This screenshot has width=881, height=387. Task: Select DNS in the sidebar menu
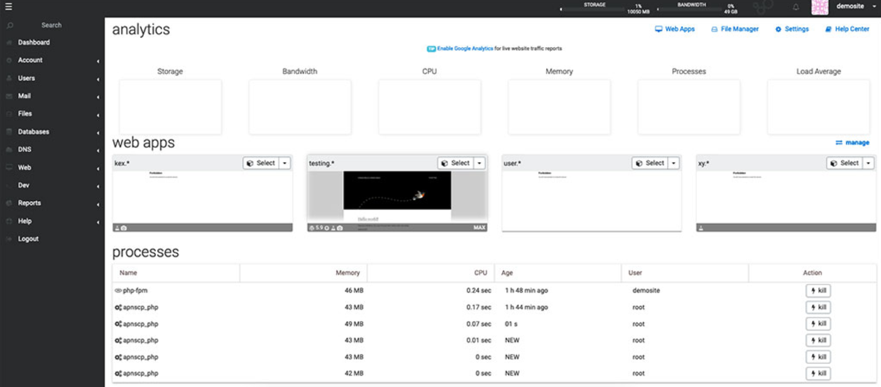[x=24, y=150]
